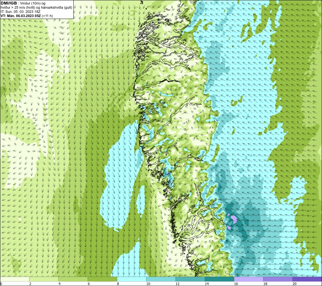322x286 pixels.
Task: Click the '18' legend scale value
Action: [x=265, y=284]
